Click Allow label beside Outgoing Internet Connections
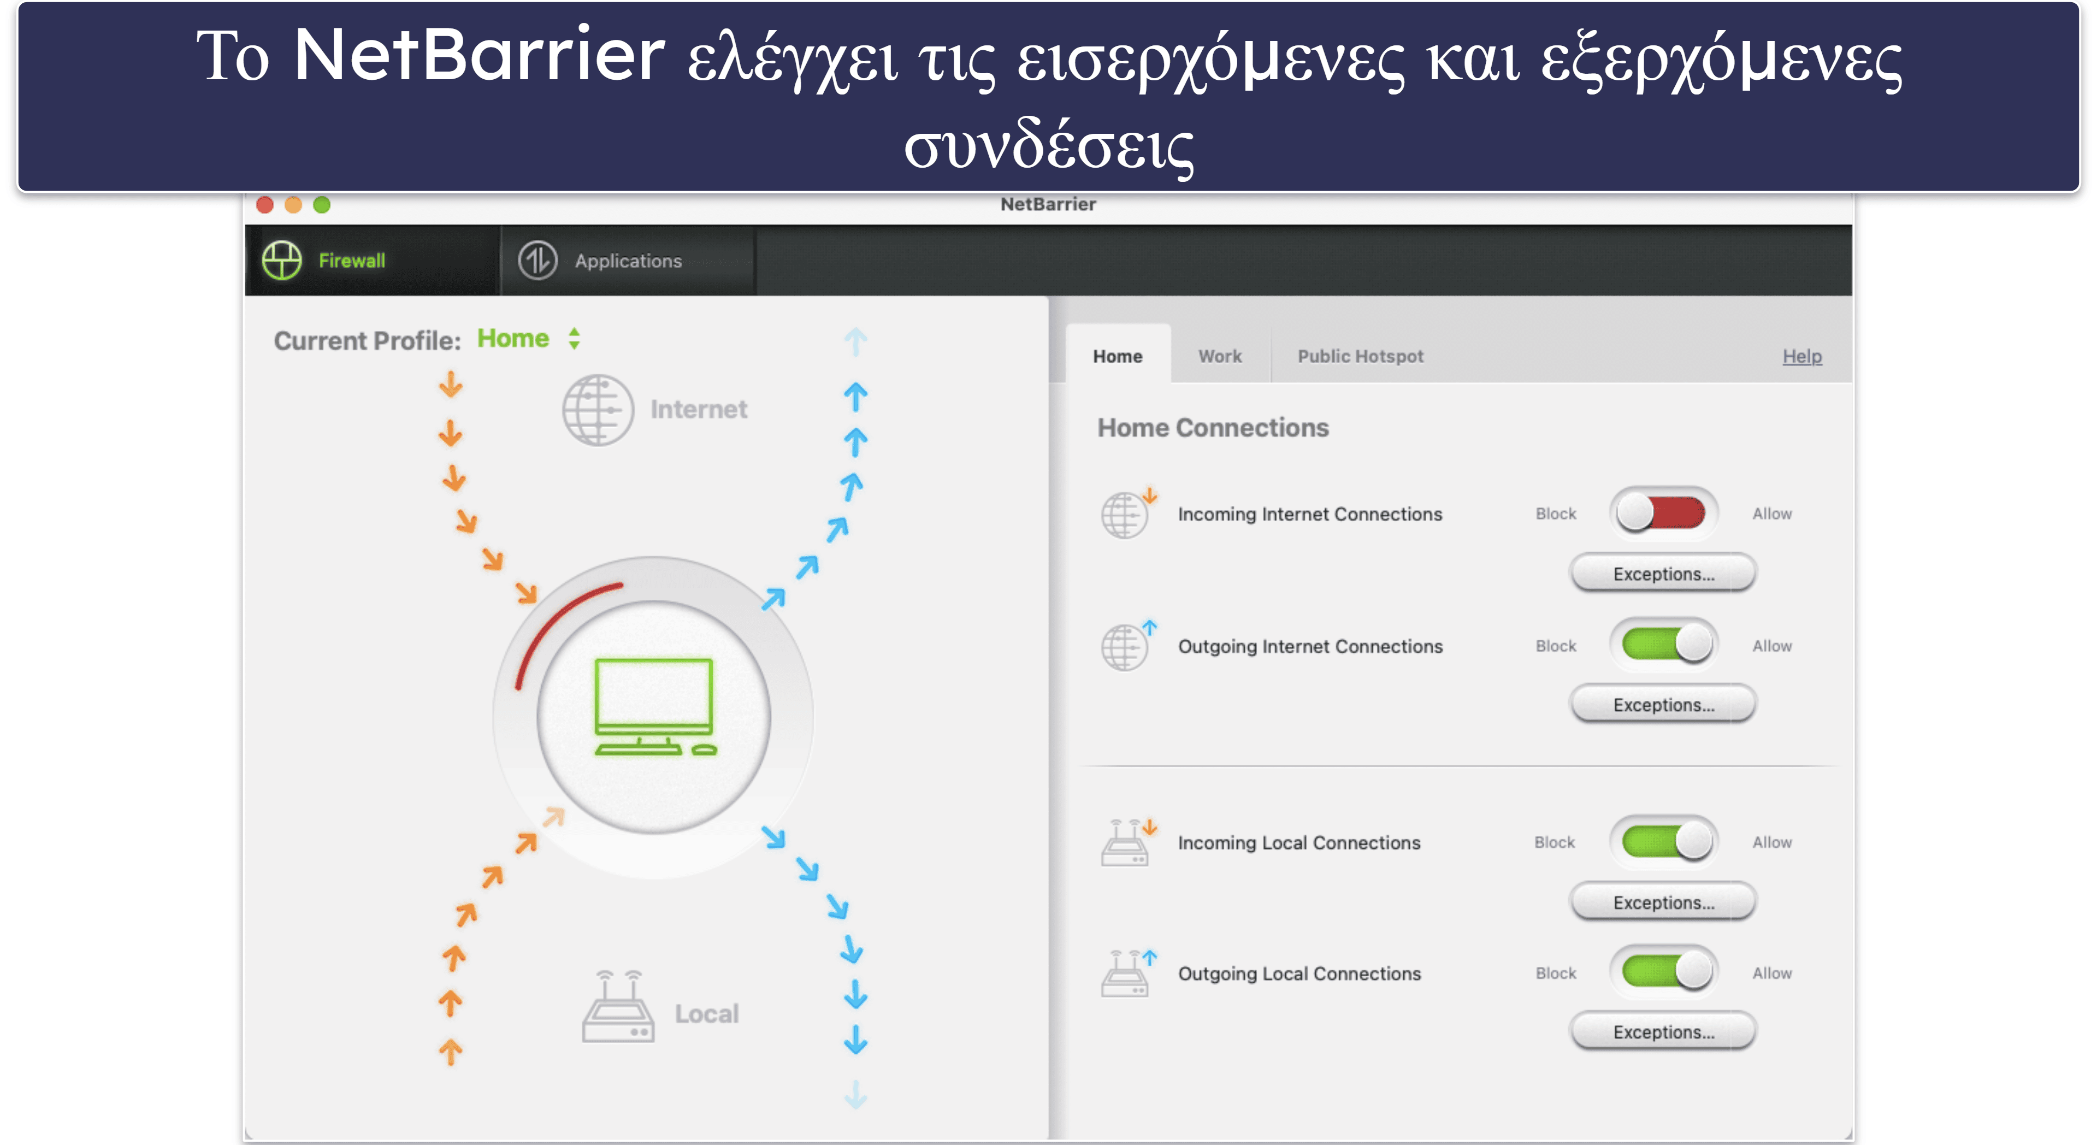 (1772, 646)
